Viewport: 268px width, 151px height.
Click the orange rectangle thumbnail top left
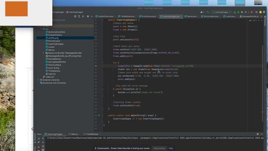coord(16,9)
